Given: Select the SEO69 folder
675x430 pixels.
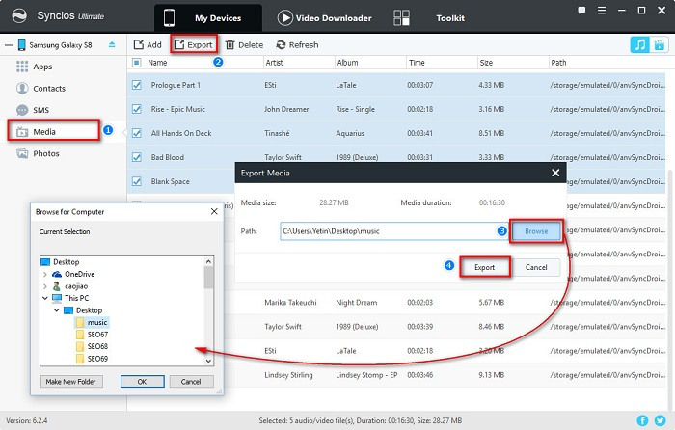Looking at the screenshot, I should coord(97,359).
